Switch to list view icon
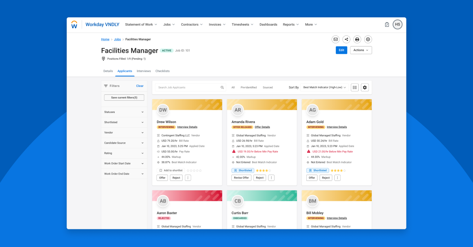The image size is (473, 247). point(355,87)
